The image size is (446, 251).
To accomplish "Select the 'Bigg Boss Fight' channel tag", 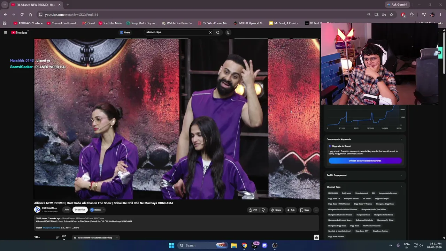I will pyautogui.click(x=382, y=198).
